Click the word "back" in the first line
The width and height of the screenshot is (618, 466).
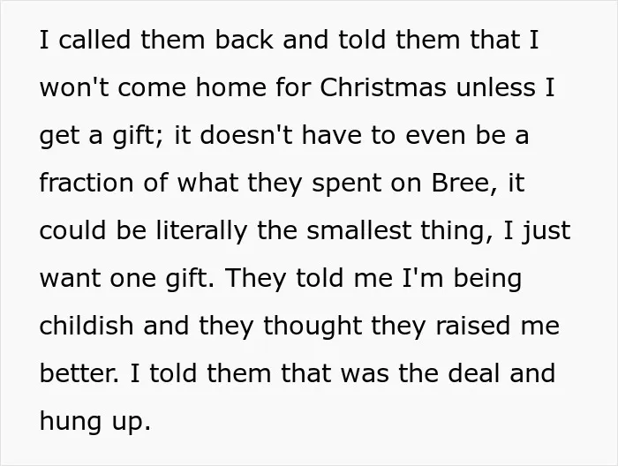(x=244, y=40)
